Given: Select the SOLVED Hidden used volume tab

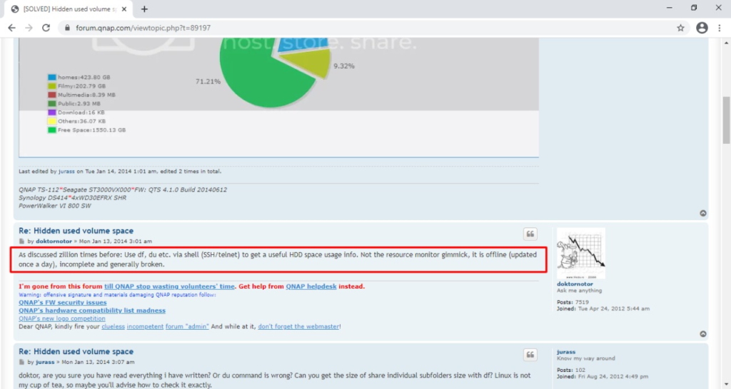Looking at the screenshot, I should pyautogui.click(x=69, y=9).
